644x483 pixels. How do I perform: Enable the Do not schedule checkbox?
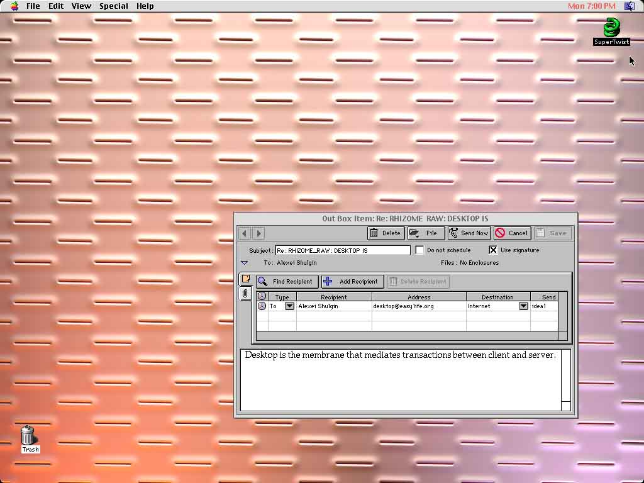(420, 250)
